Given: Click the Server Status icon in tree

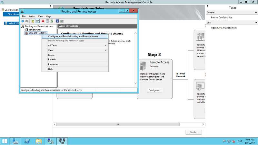Looking at the screenshot, I should pos(26,30).
